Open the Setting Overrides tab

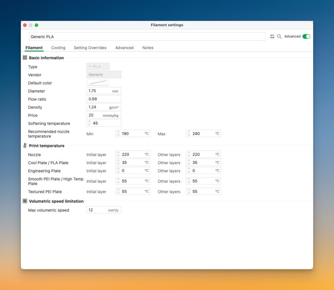click(x=90, y=48)
